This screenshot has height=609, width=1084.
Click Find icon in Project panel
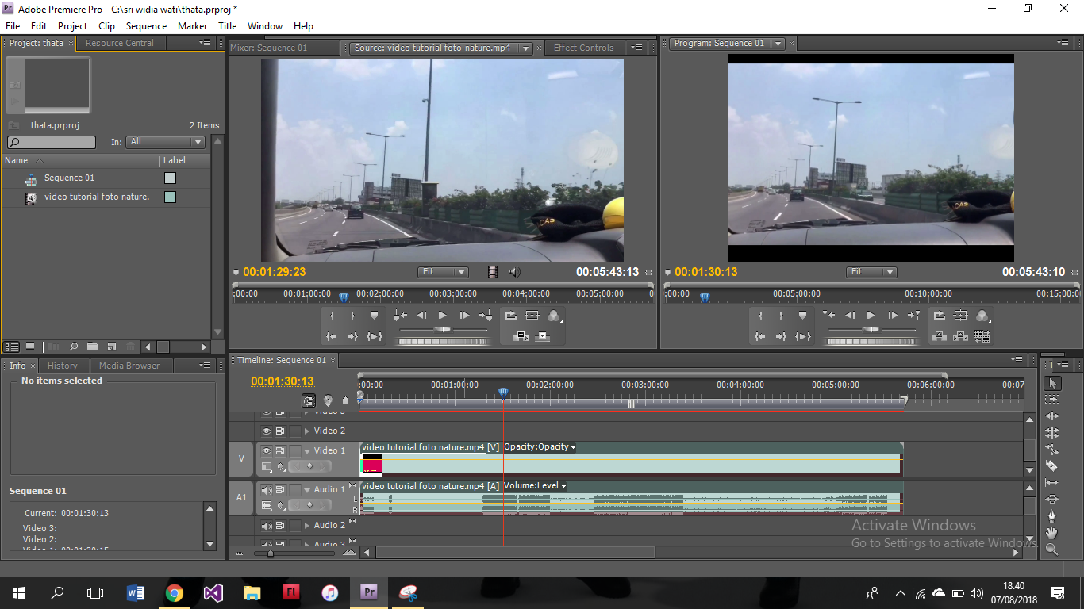pos(73,347)
